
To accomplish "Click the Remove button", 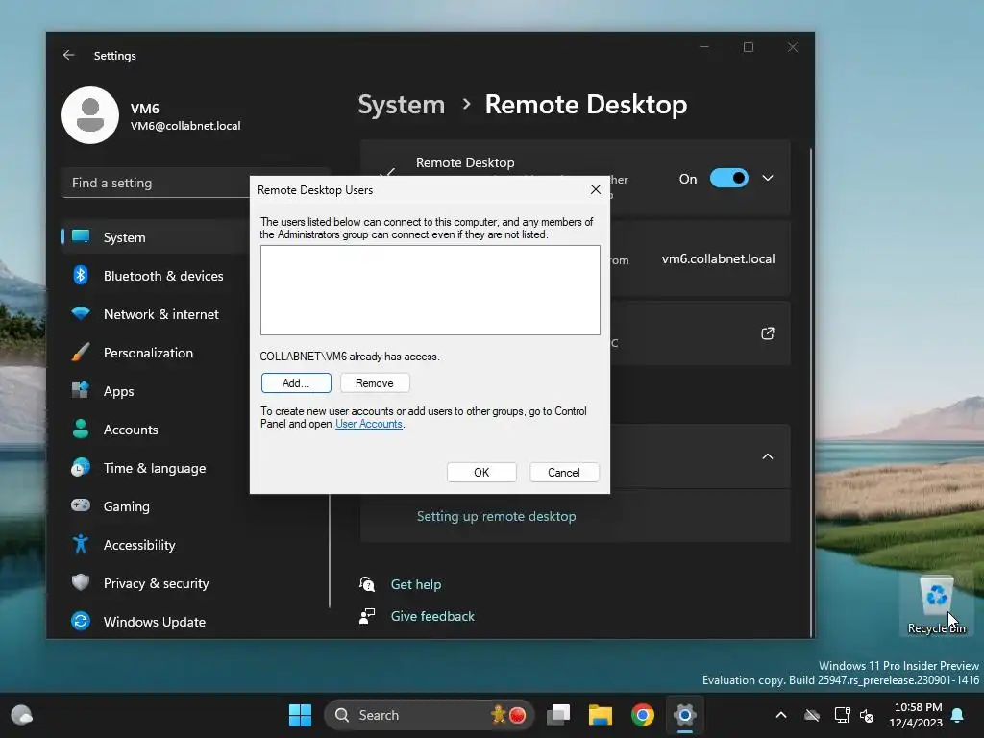I will click(375, 382).
